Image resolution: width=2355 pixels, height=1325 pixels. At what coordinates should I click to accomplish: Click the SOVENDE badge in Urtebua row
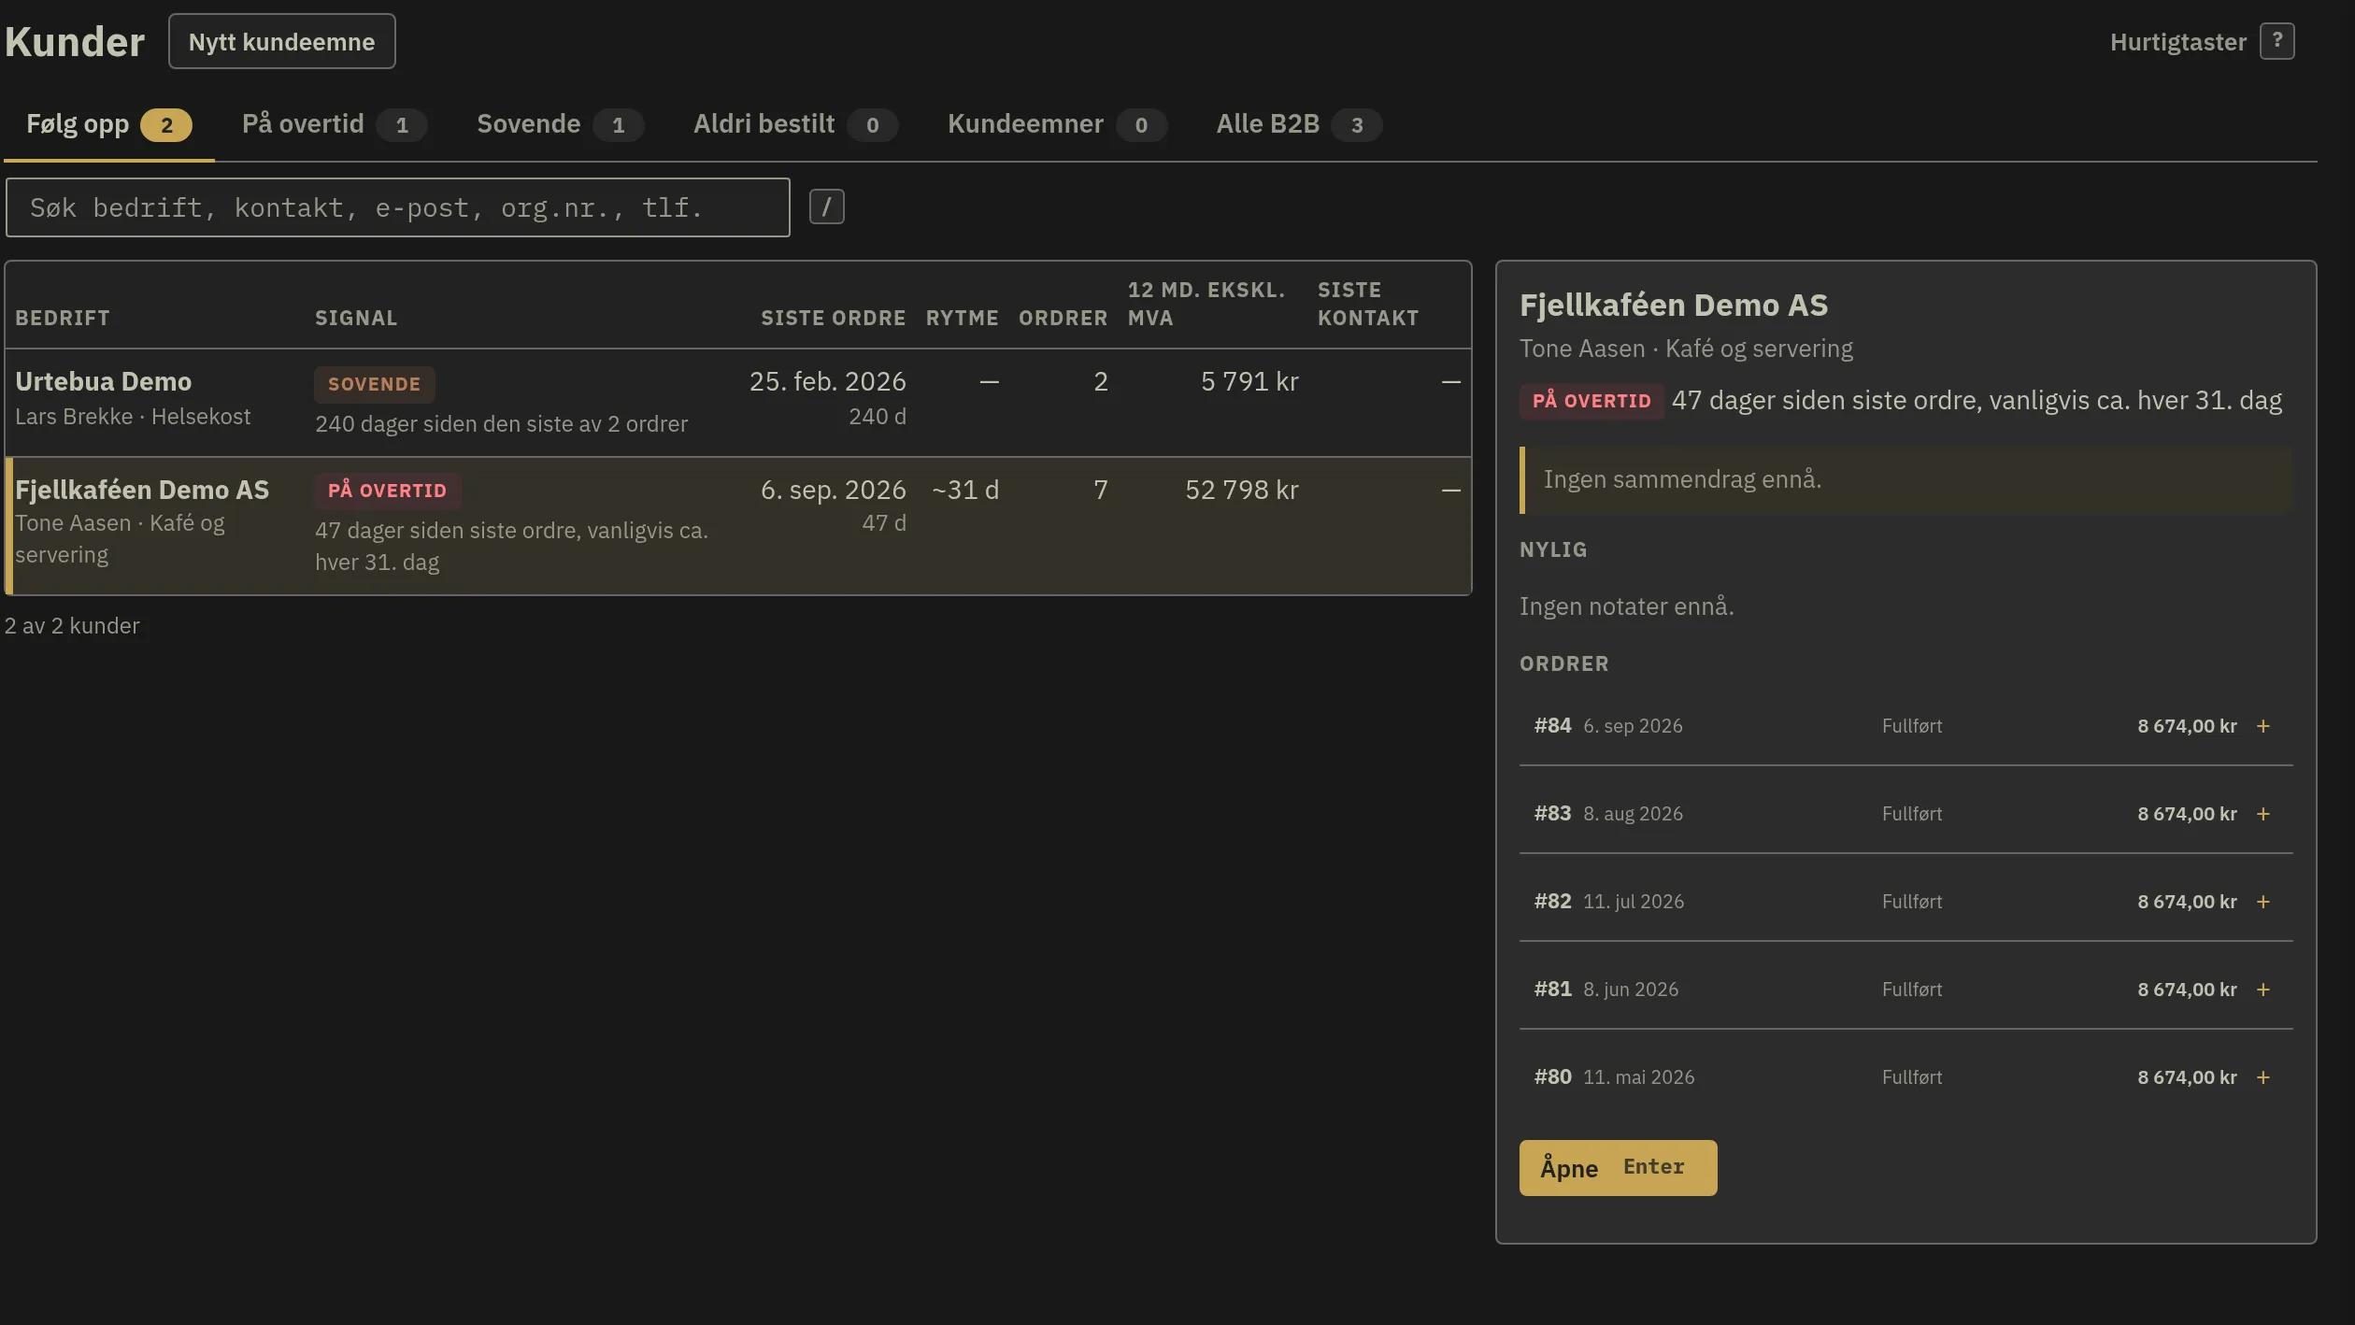(x=374, y=384)
